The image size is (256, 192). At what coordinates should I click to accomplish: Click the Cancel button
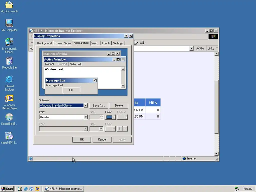[x=102, y=139]
